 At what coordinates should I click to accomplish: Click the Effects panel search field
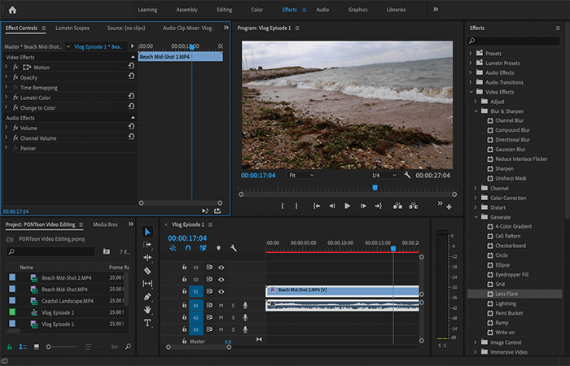tap(514, 41)
